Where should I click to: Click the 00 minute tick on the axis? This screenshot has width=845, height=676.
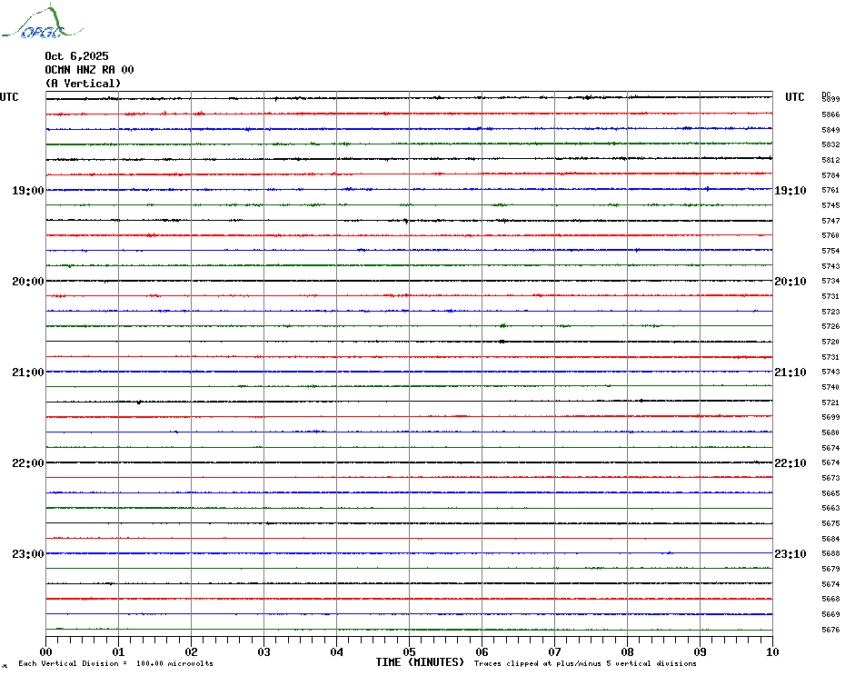point(46,651)
